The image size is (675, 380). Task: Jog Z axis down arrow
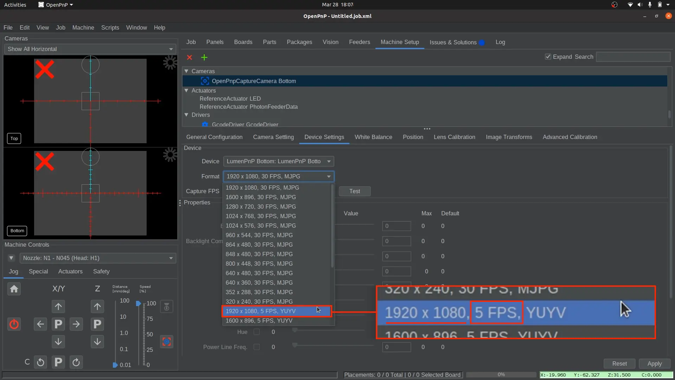coord(97,341)
